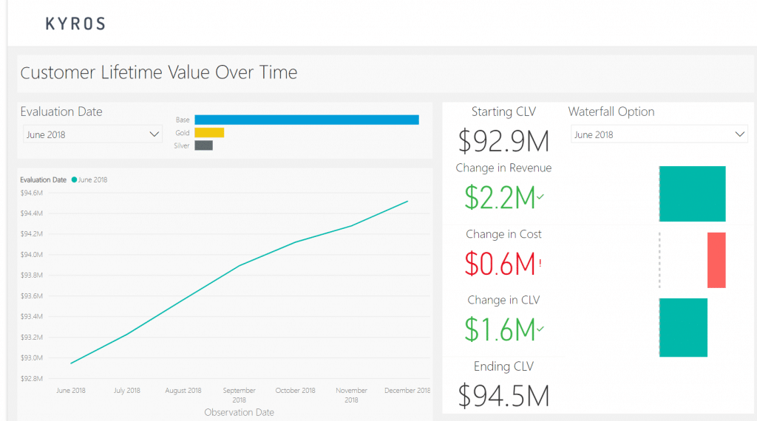
Task: Select the Starting CLV $92.9M card
Action: pos(503,140)
